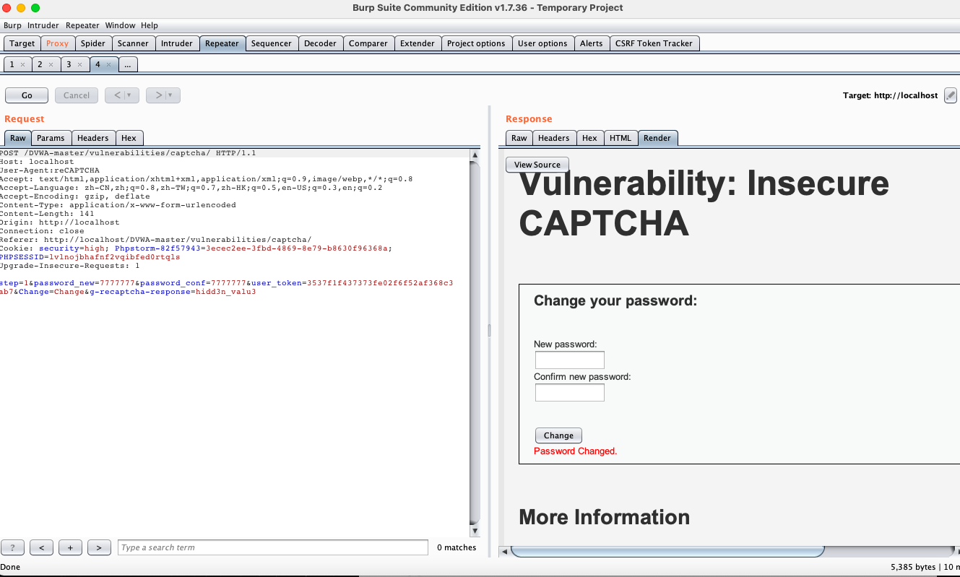Switch to the Proxy tab

click(x=57, y=43)
